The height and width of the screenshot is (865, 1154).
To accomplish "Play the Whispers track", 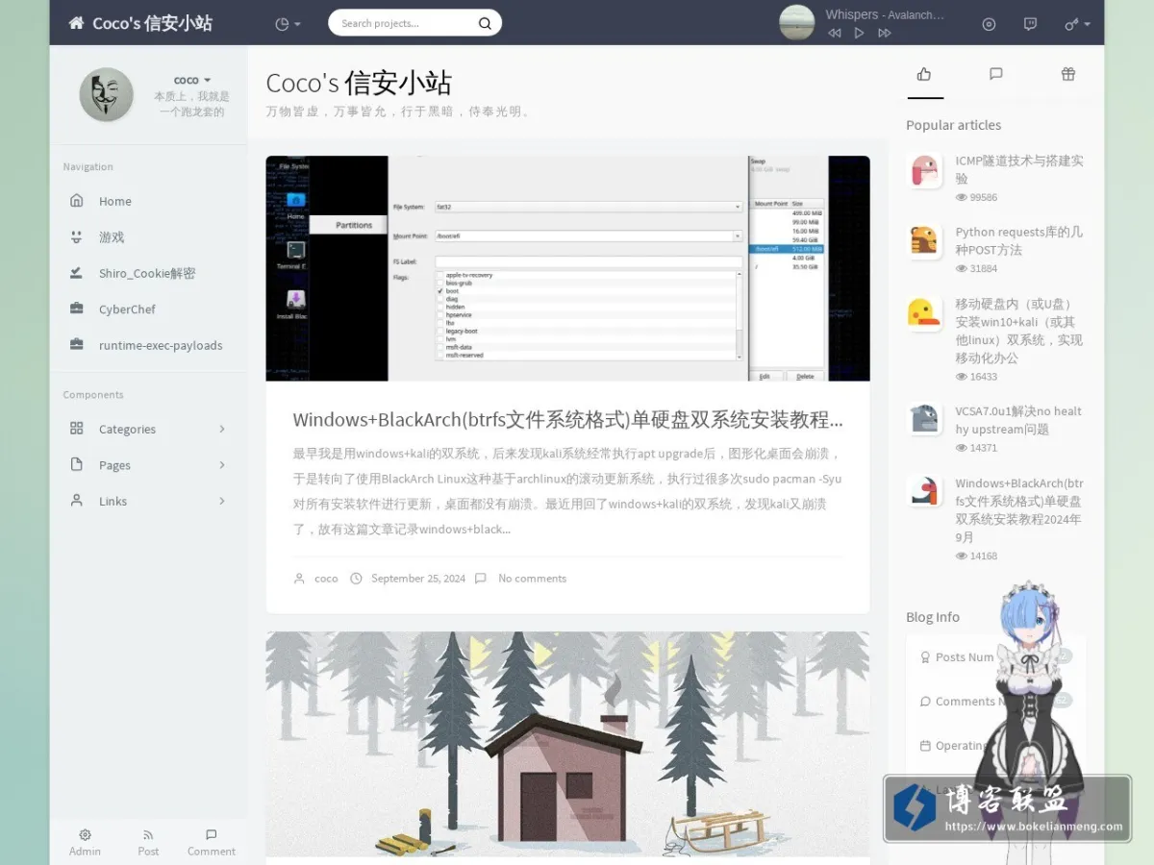I will (859, 33).
